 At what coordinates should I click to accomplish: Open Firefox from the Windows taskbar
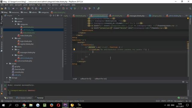coord(52,105)
